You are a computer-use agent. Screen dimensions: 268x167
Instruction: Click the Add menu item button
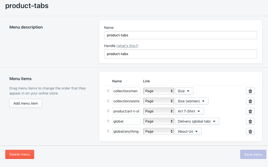26,103
